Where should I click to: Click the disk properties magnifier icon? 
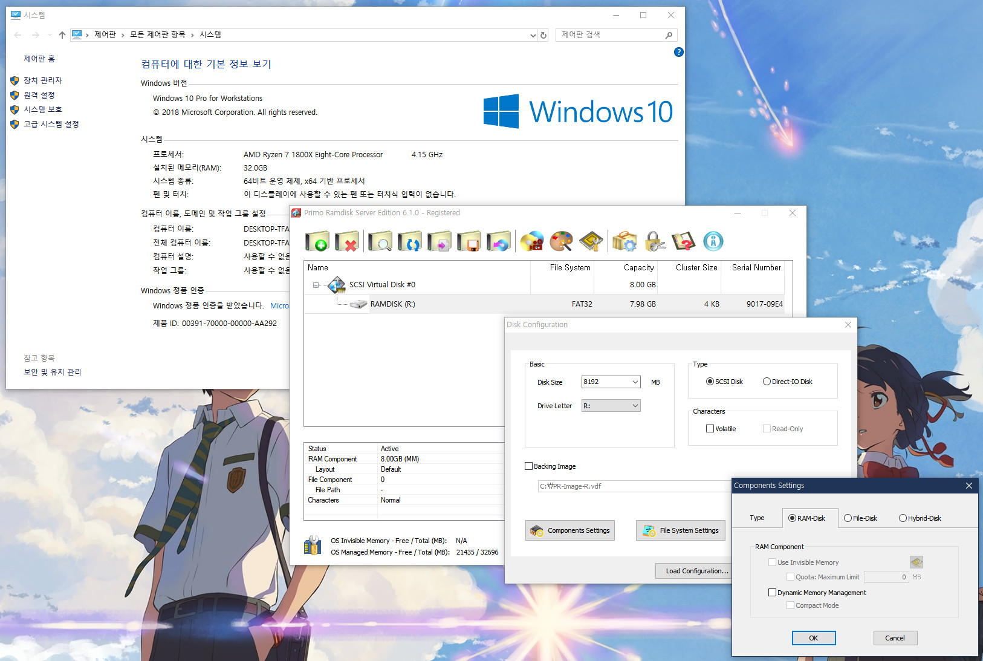click(380, 241)
